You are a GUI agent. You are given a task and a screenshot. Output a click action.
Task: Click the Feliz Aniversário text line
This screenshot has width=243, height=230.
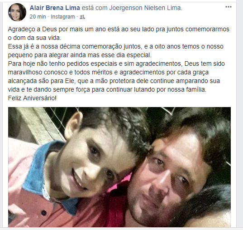pos(32,98)
